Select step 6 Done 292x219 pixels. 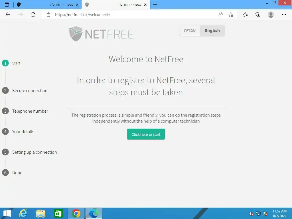(x=12, y=173)
